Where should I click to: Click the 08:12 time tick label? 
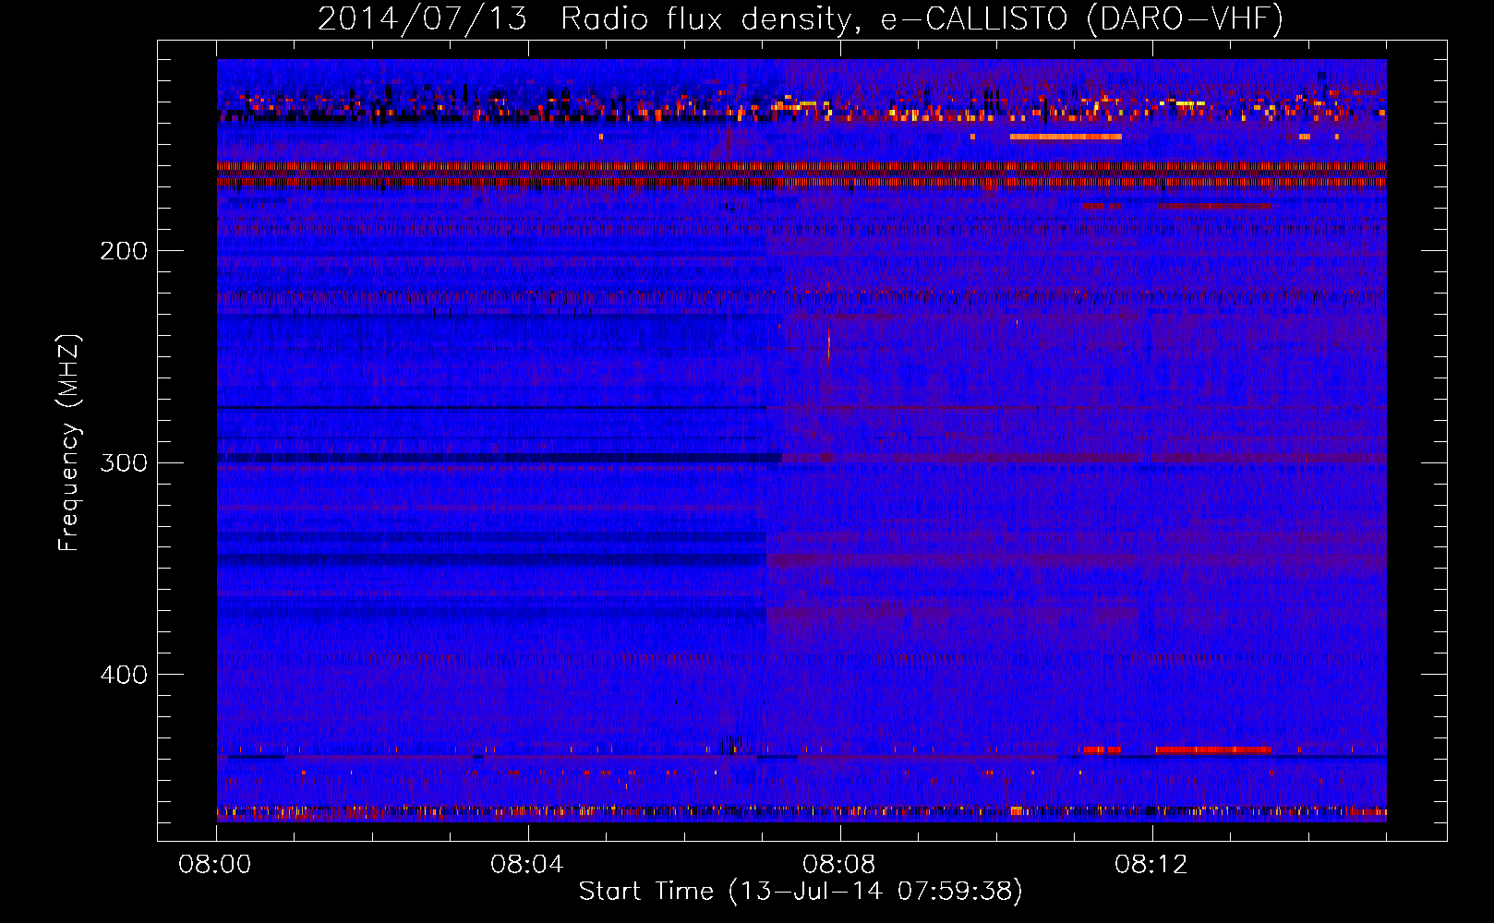tap(1151, 865)
